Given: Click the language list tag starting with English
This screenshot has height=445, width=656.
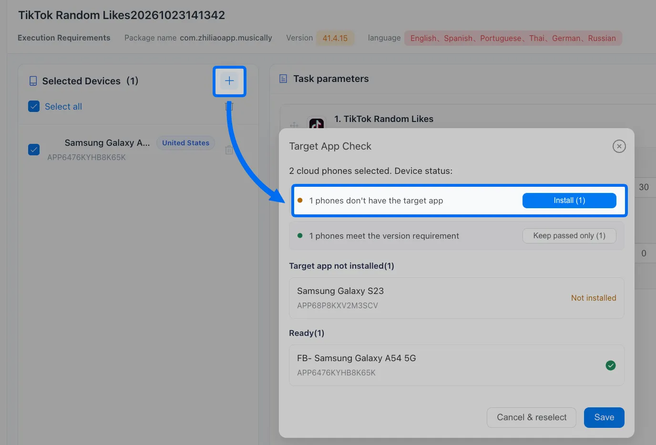Looking at the screenshot, I should click(x=513, y=38).
